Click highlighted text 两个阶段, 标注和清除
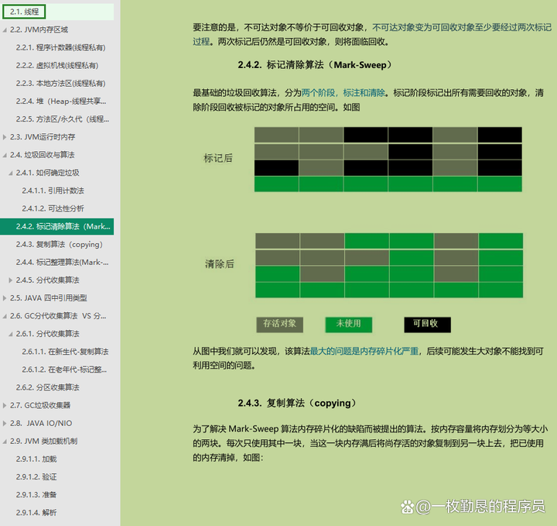Image resolution: width=557 pixels, height=526 pixels. pos(343,93)
